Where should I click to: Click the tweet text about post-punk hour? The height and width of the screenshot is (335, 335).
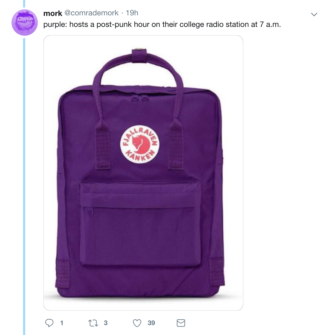pos(162,24)
